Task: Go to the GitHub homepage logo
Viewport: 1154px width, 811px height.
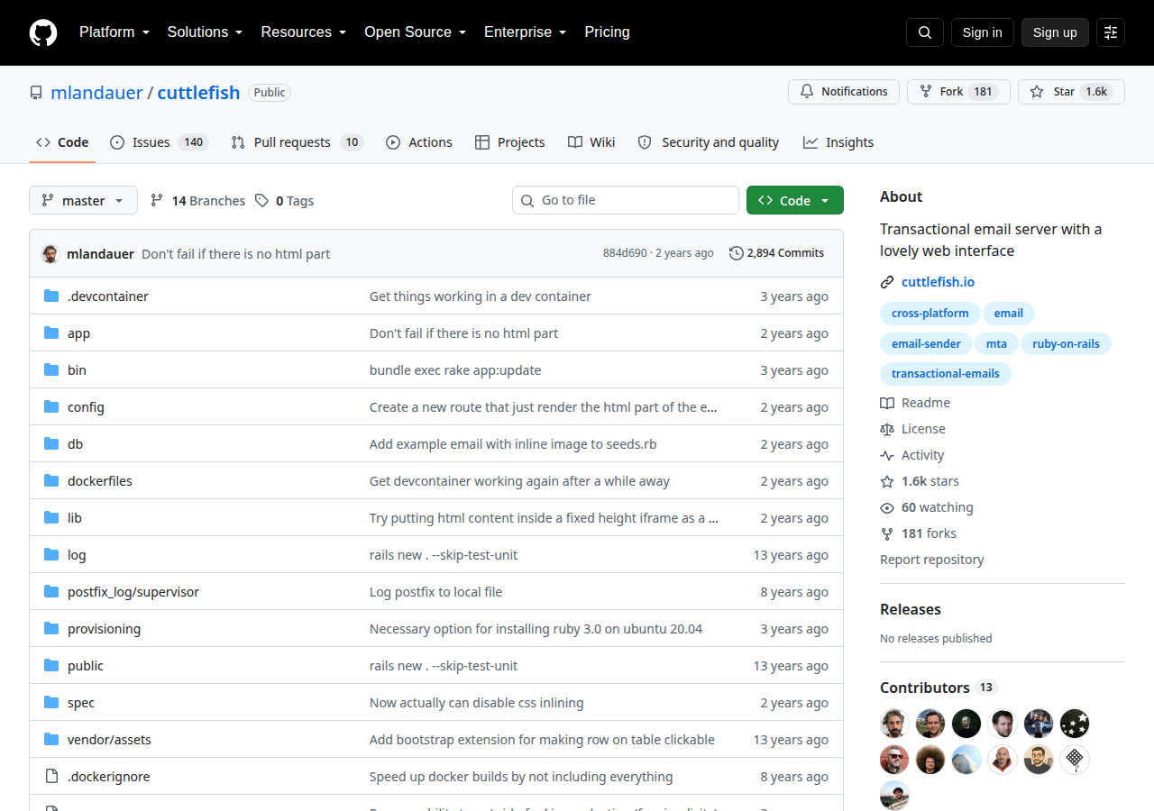Action: 43,32
